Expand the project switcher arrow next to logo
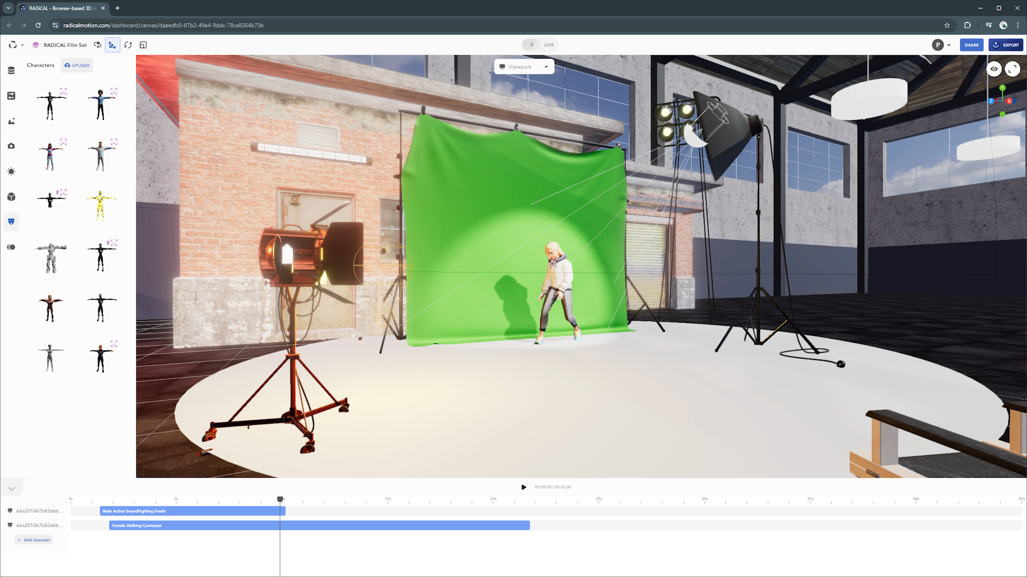 pyautogui.click(x=22, y=45)
